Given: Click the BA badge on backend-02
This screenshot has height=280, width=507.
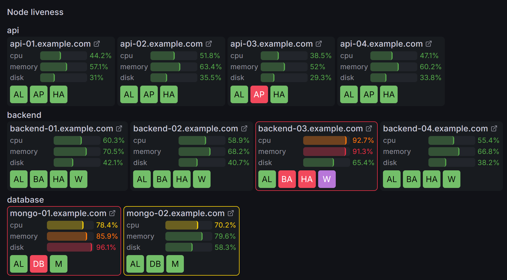Looking at the screenshot, I should 162,179.
